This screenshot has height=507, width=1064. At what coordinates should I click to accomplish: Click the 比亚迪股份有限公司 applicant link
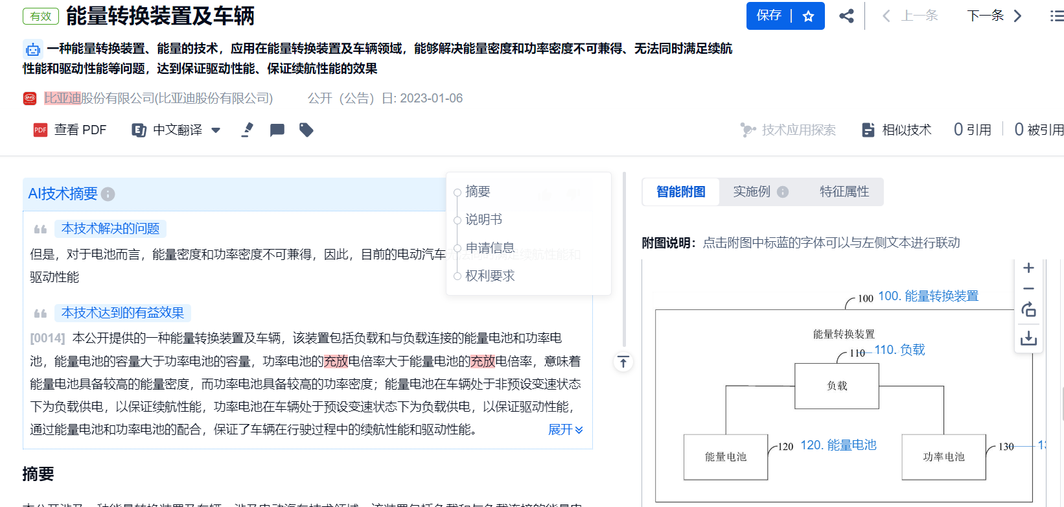(x=158, y=99)
